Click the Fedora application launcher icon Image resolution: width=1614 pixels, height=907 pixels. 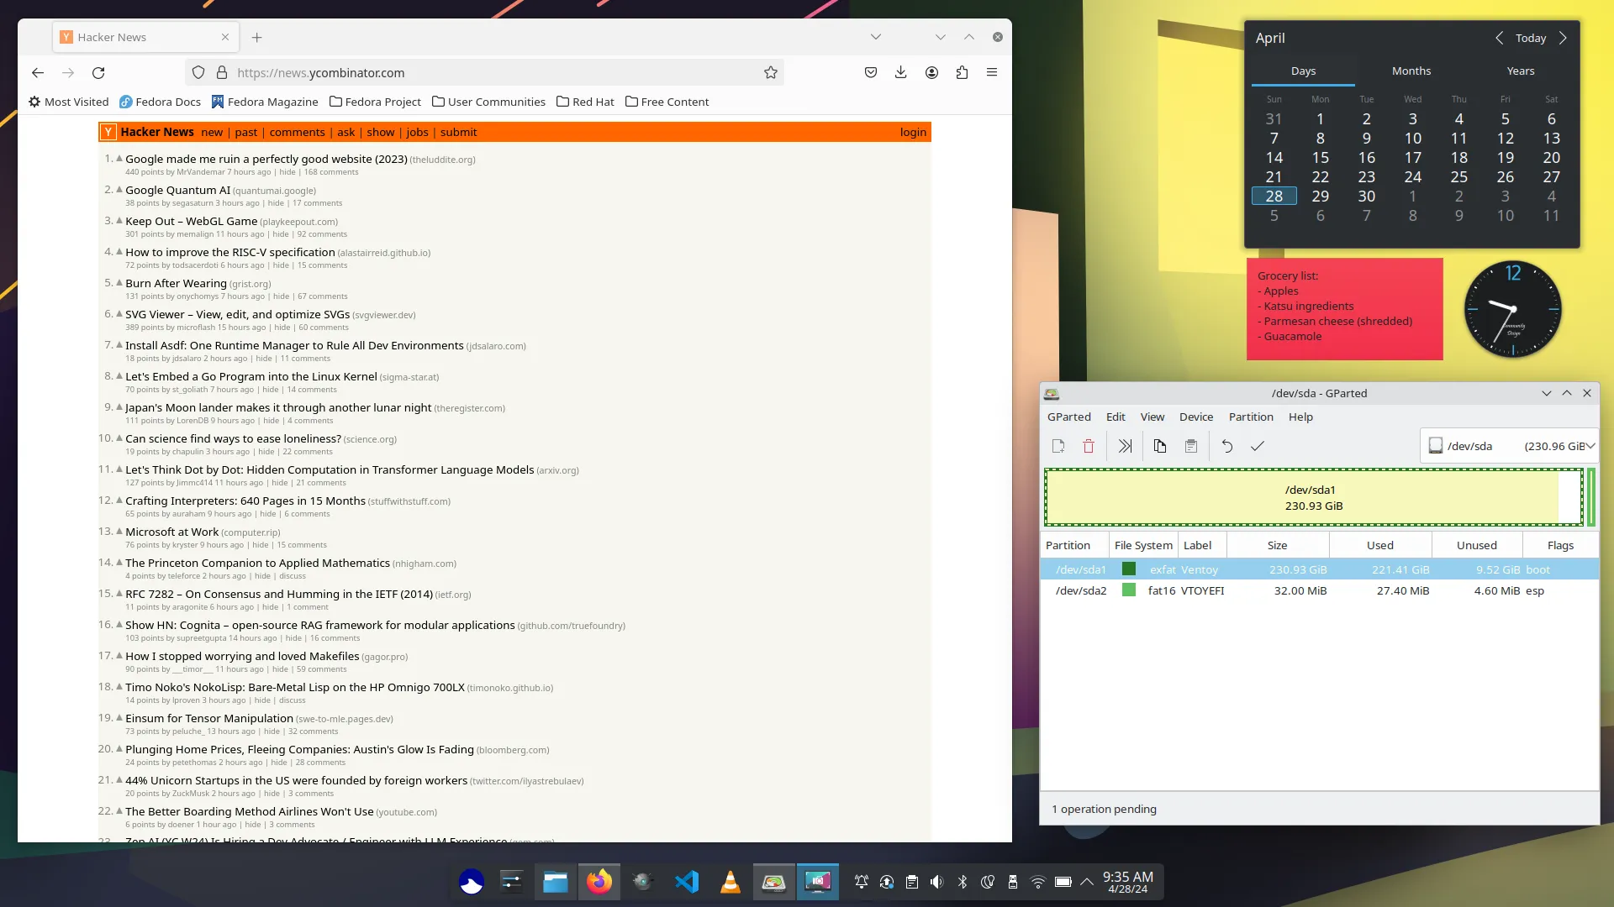tap(472, 882)
